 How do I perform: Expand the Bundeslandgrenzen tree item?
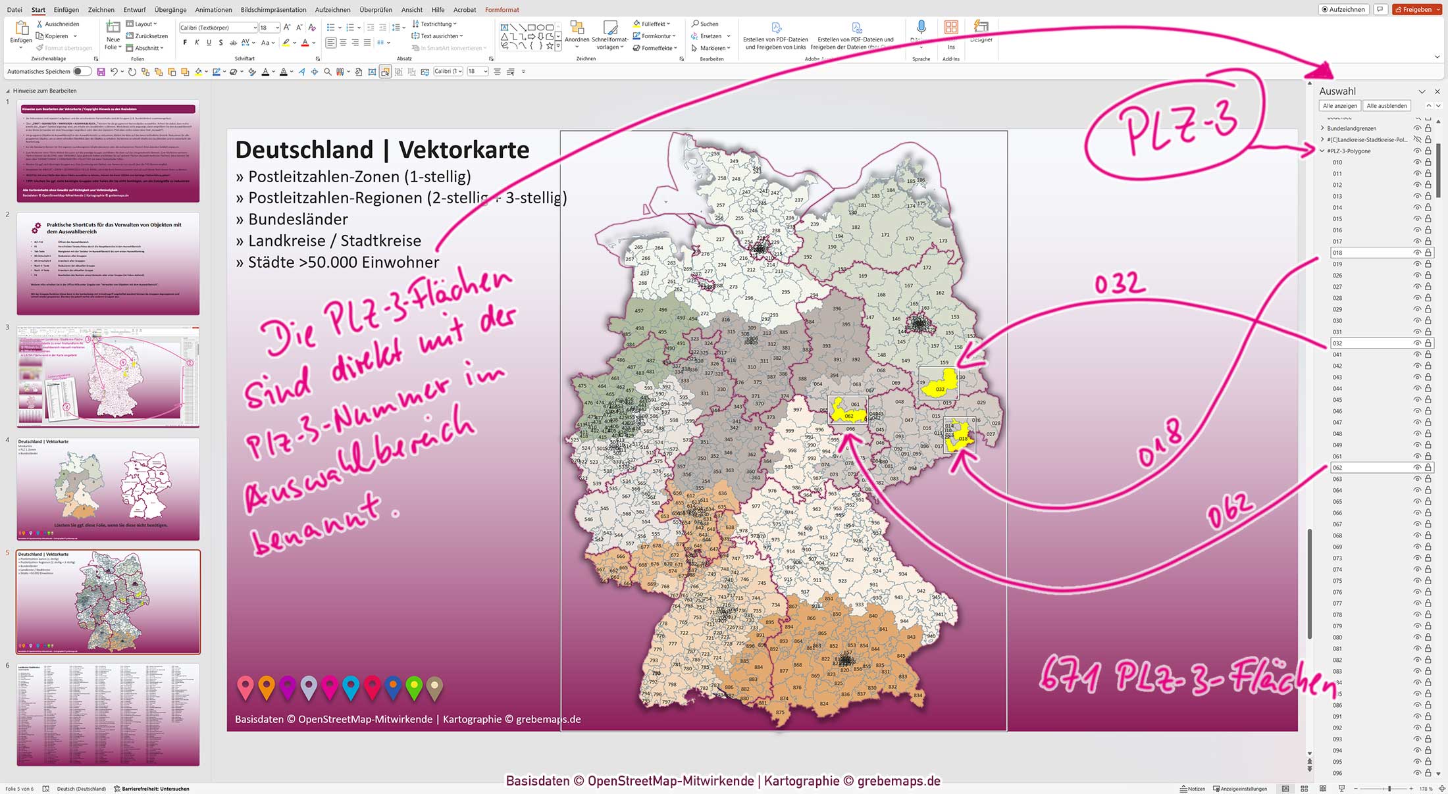pyautogui.click(x=1322, y=128)
